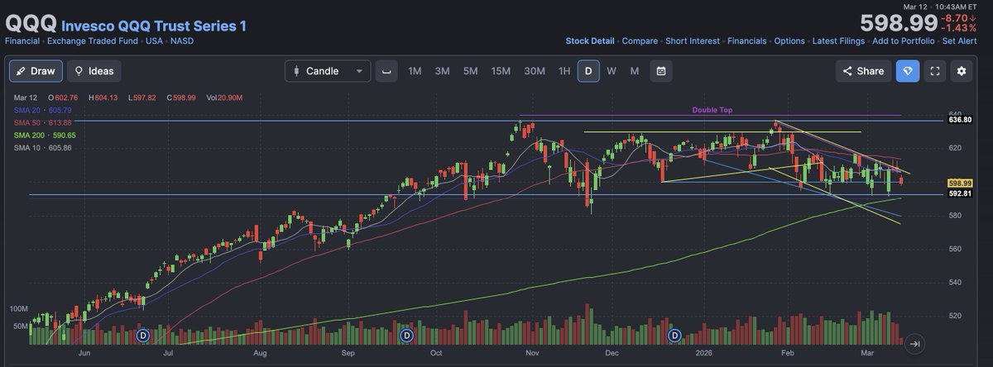Select the 1M one-minute interval

(415, 71)
